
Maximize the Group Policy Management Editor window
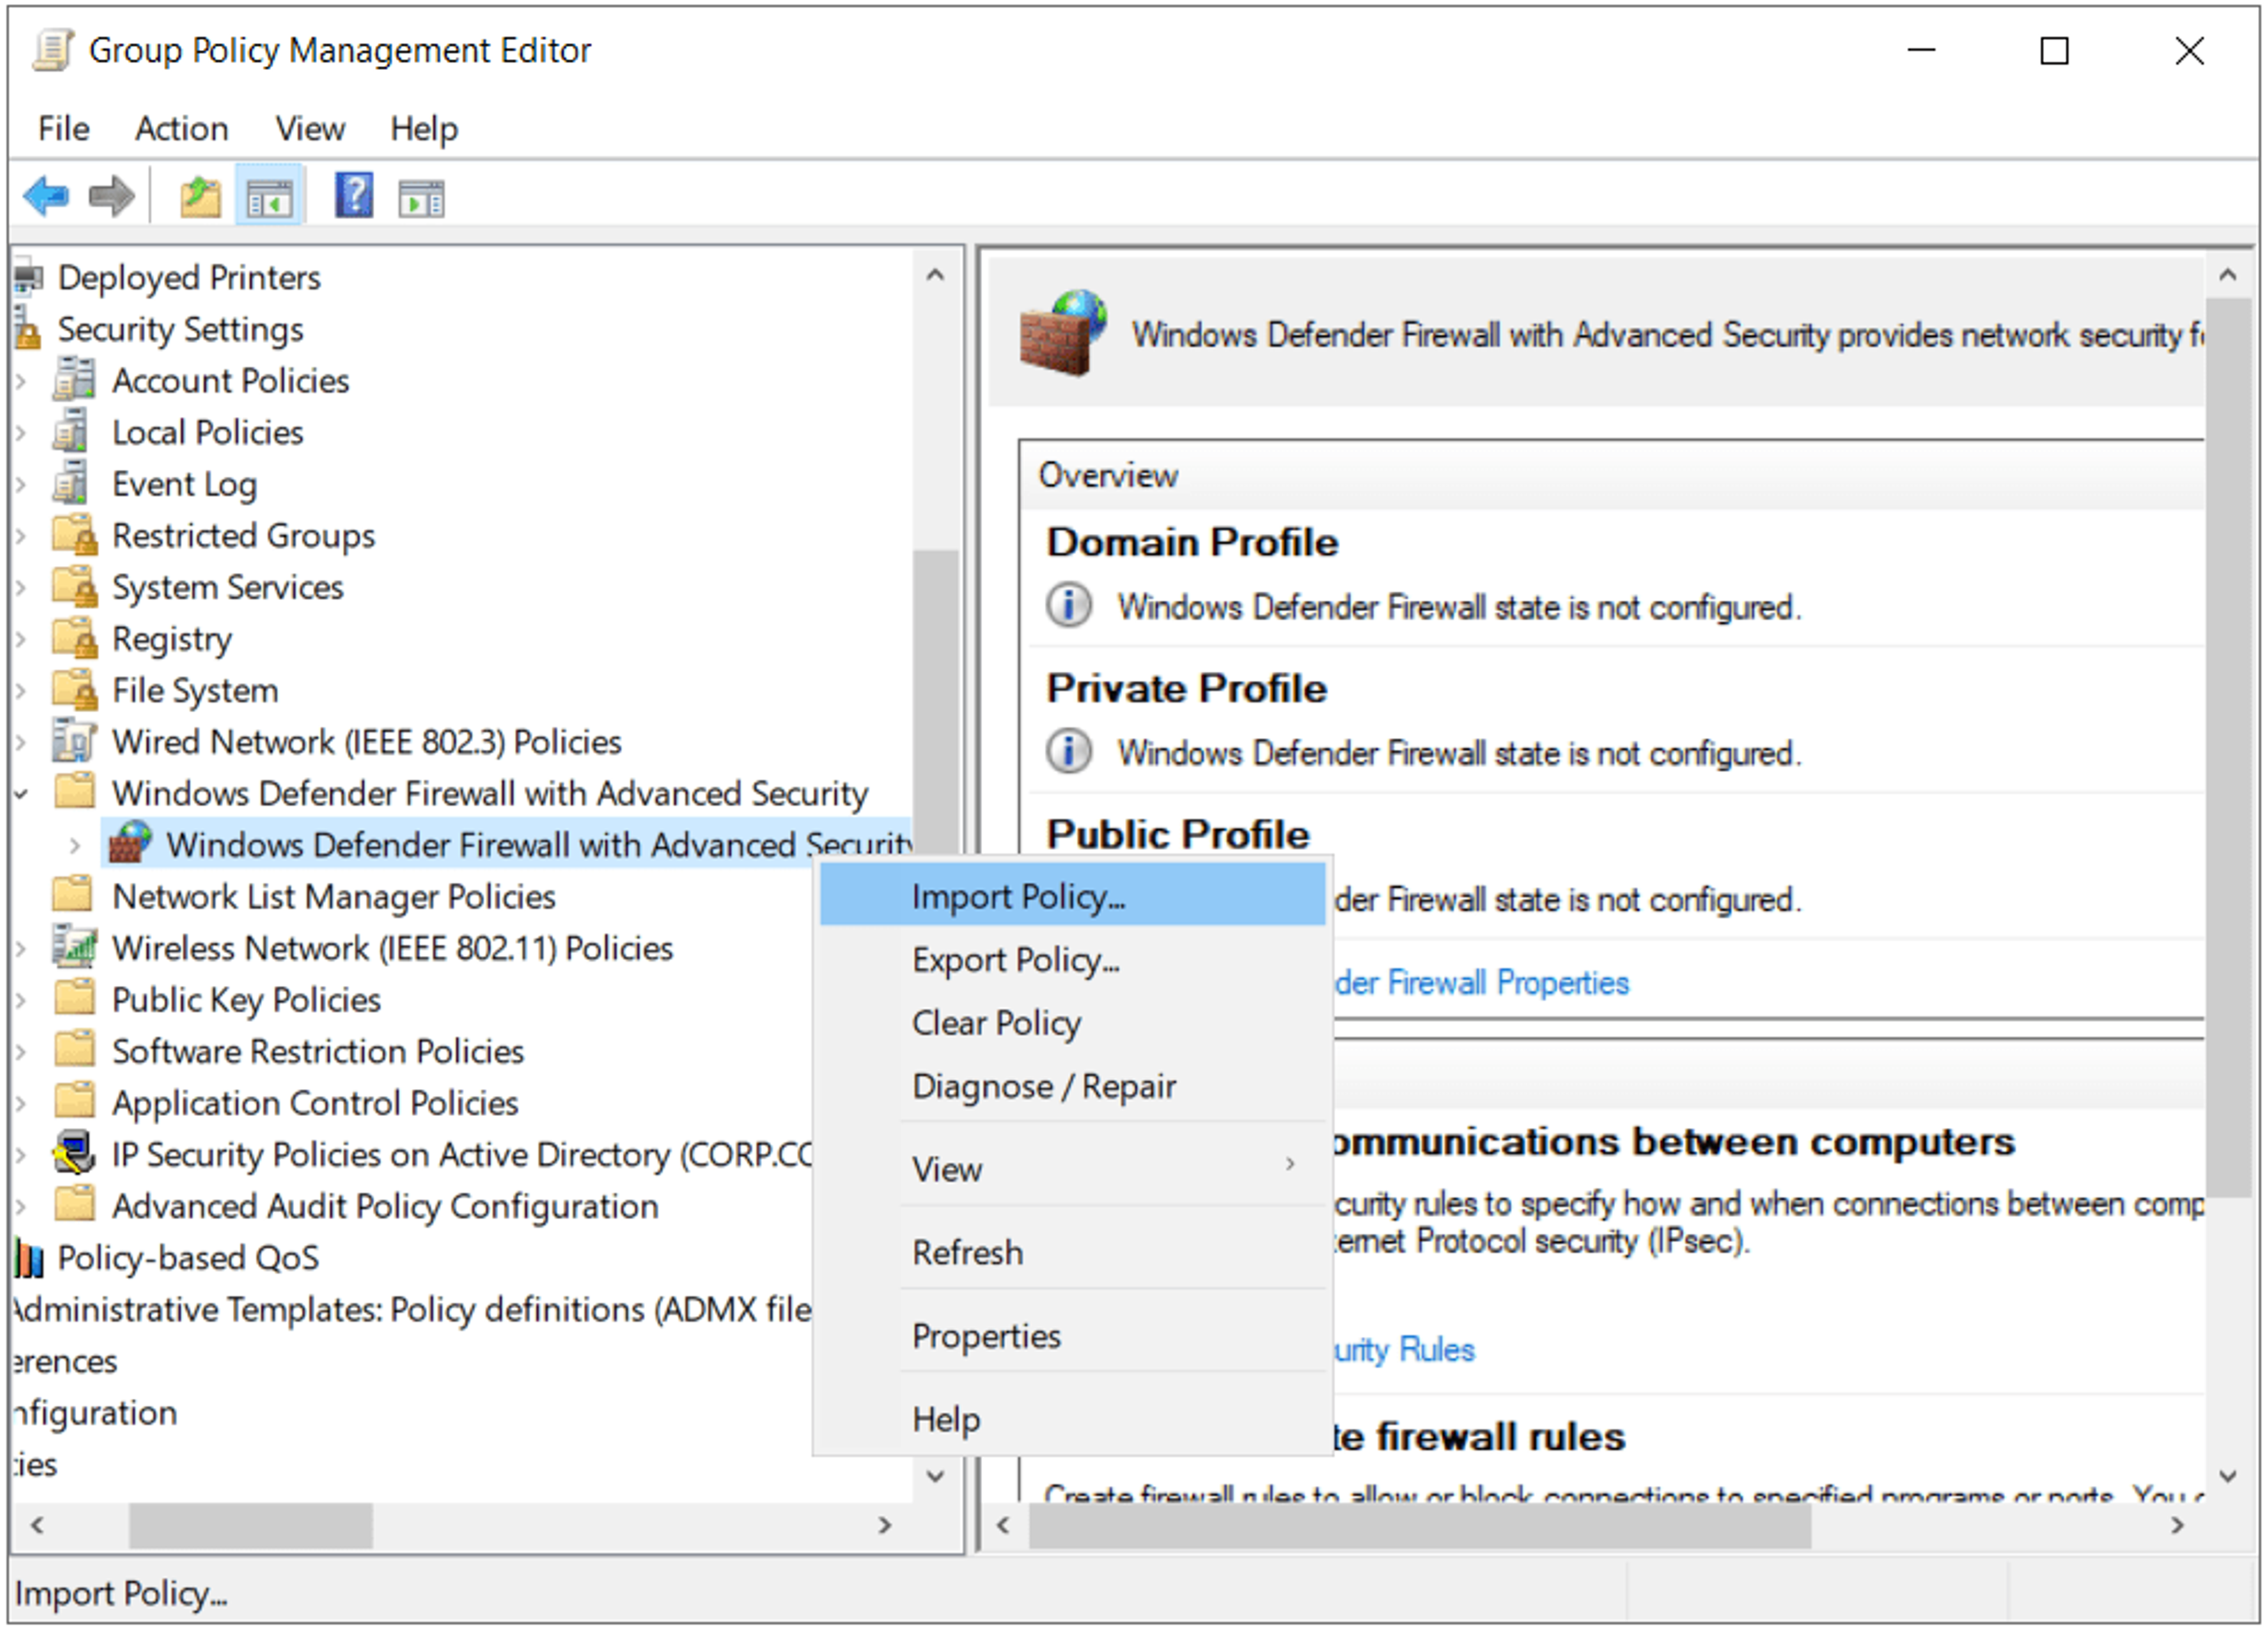[x=2053, y=50]
